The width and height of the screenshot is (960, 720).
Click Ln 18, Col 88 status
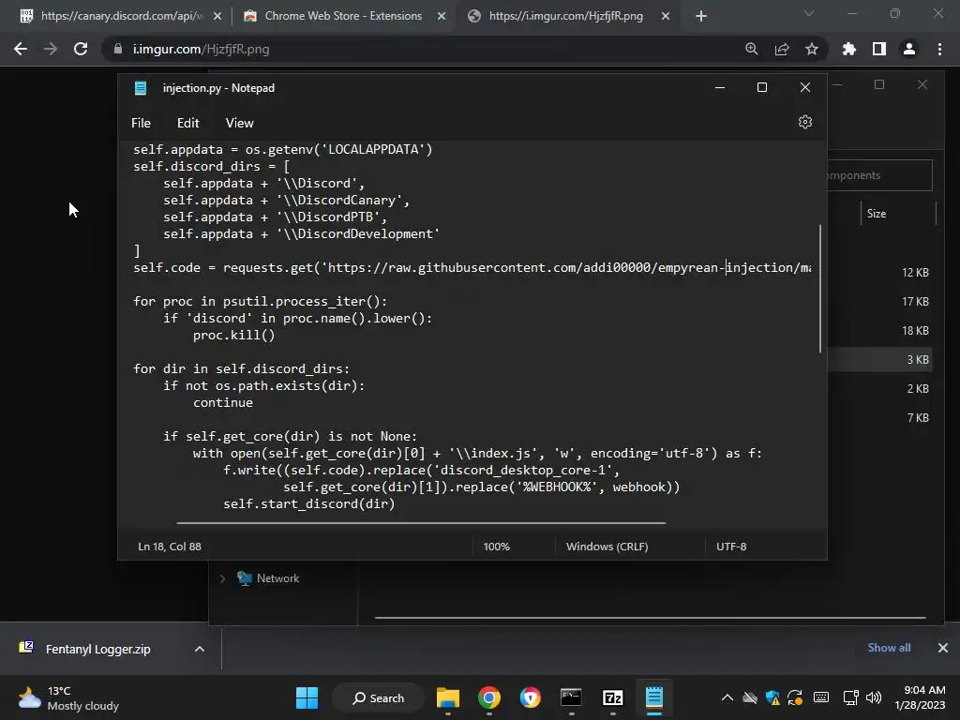coord(170,547)
